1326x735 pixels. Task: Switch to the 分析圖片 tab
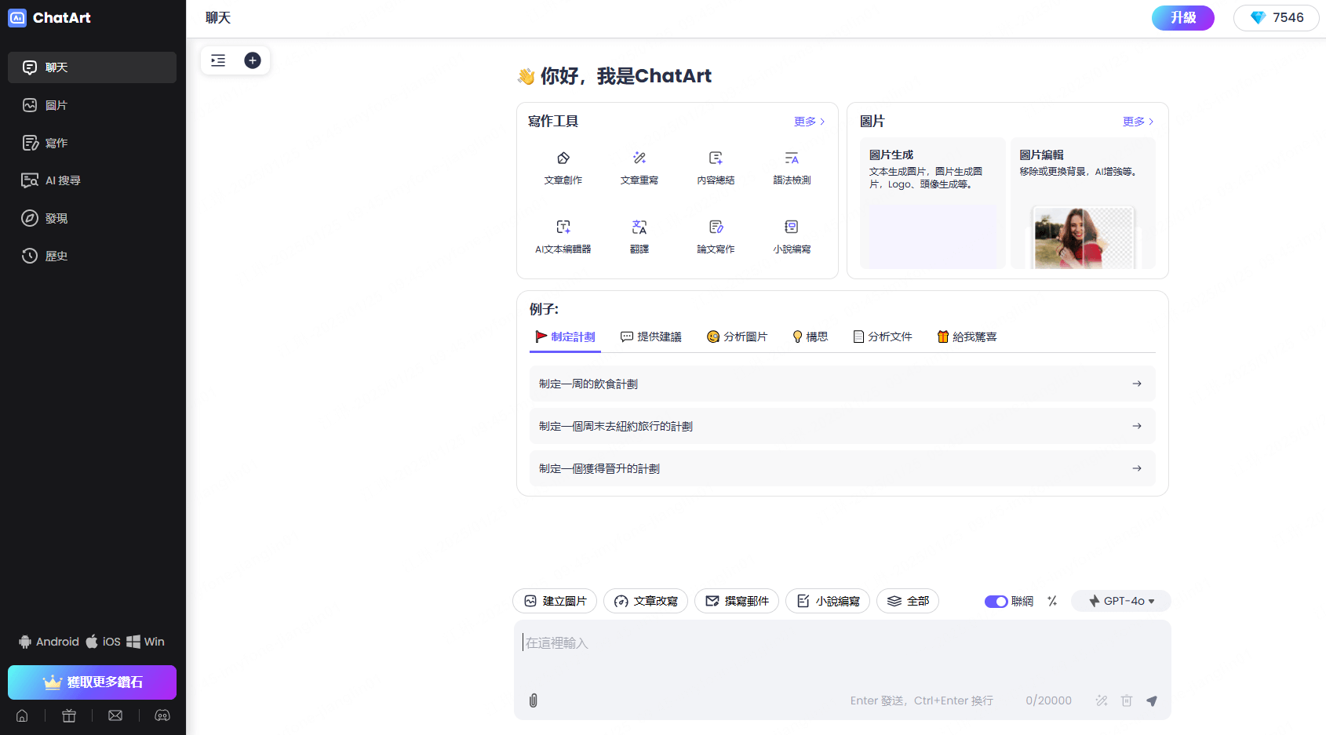(x=737, y=337)
